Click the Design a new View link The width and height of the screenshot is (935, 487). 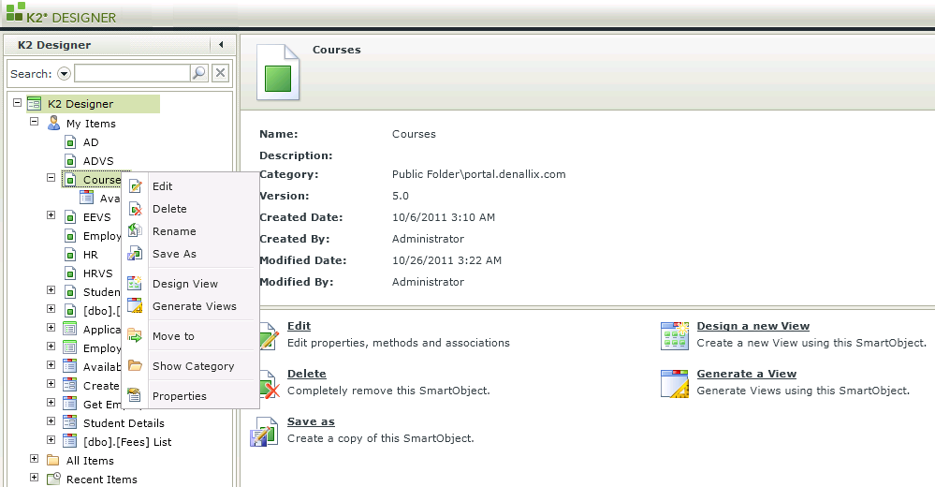point(753,326)
